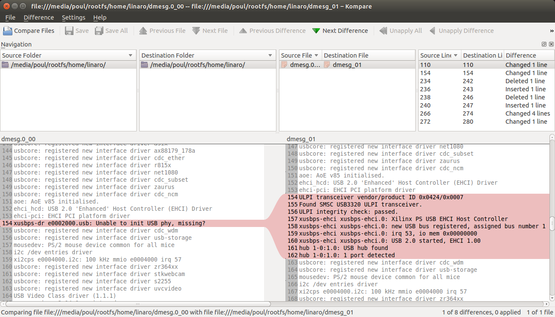
Task: Click the Save All toolbar icon
Action: [x=99, y=31]
